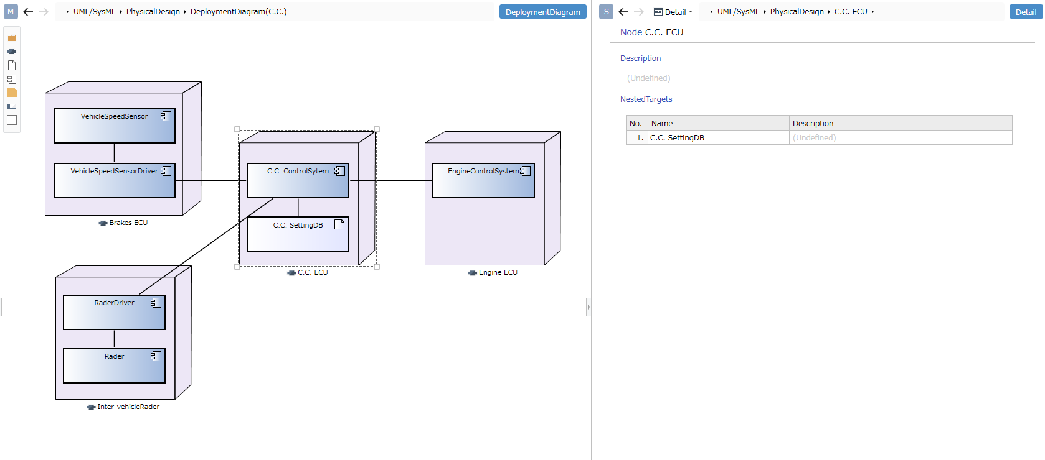Click node icon beside Inter-vehicleRader label
This screenshot has width=1045, height=460.
91,407
